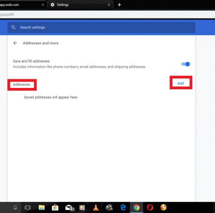
Task: Close the Settings tab
Action: click(x=109, y=5)
